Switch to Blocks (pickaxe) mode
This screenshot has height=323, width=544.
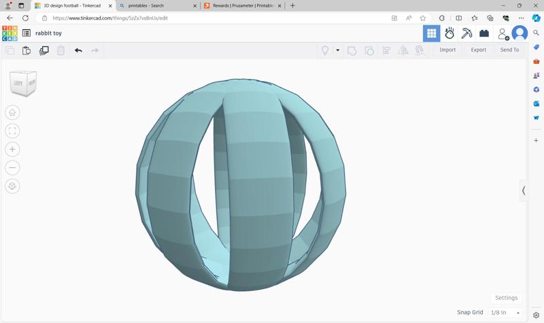[x=466, y=33]
